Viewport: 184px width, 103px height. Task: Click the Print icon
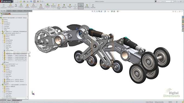click(28, 1)
